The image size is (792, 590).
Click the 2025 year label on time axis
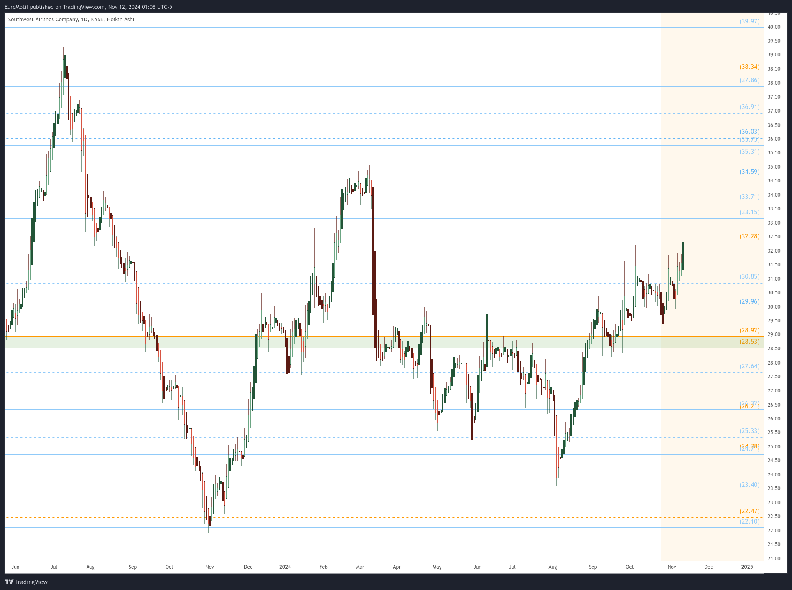coord(747,567)
